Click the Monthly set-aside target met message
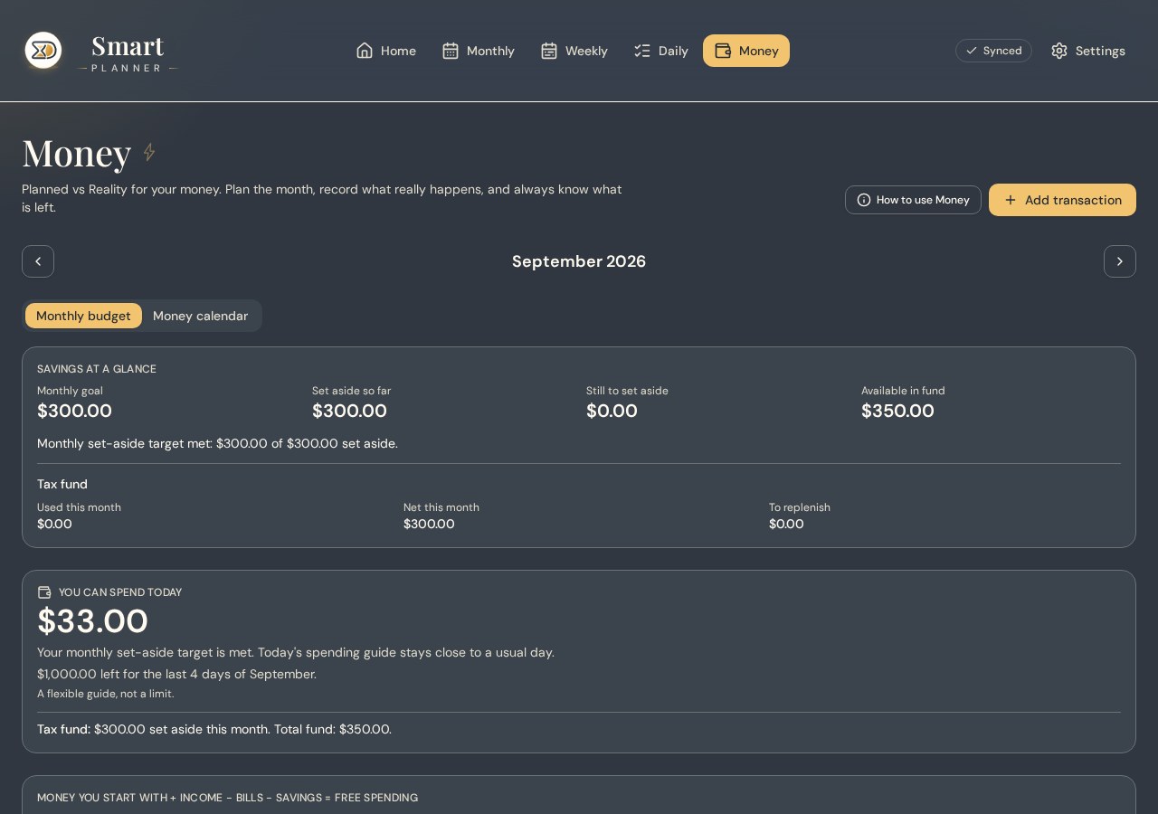This screenshot has height=814, width=1158. click(x=217, y=443)
